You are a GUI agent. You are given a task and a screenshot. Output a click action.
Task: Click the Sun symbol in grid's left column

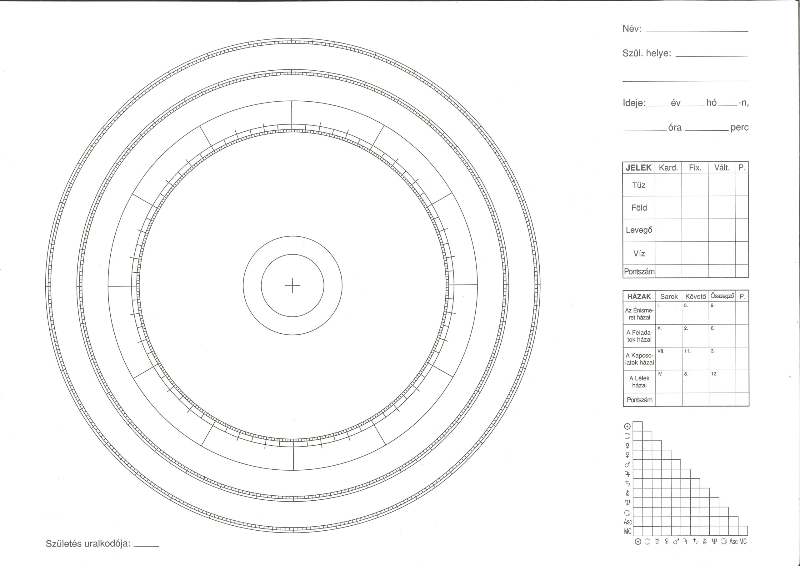pos(627,426)
